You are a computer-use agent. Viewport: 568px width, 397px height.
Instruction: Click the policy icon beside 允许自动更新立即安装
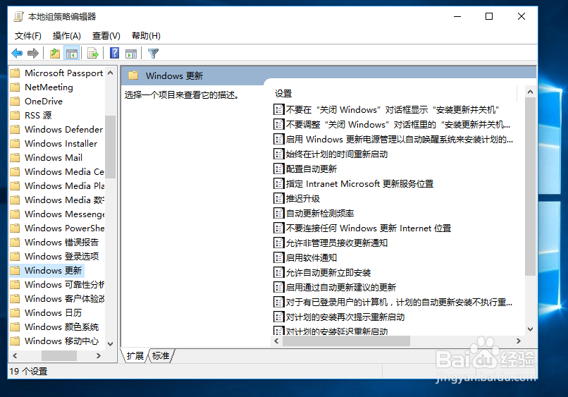coord(278,273)
